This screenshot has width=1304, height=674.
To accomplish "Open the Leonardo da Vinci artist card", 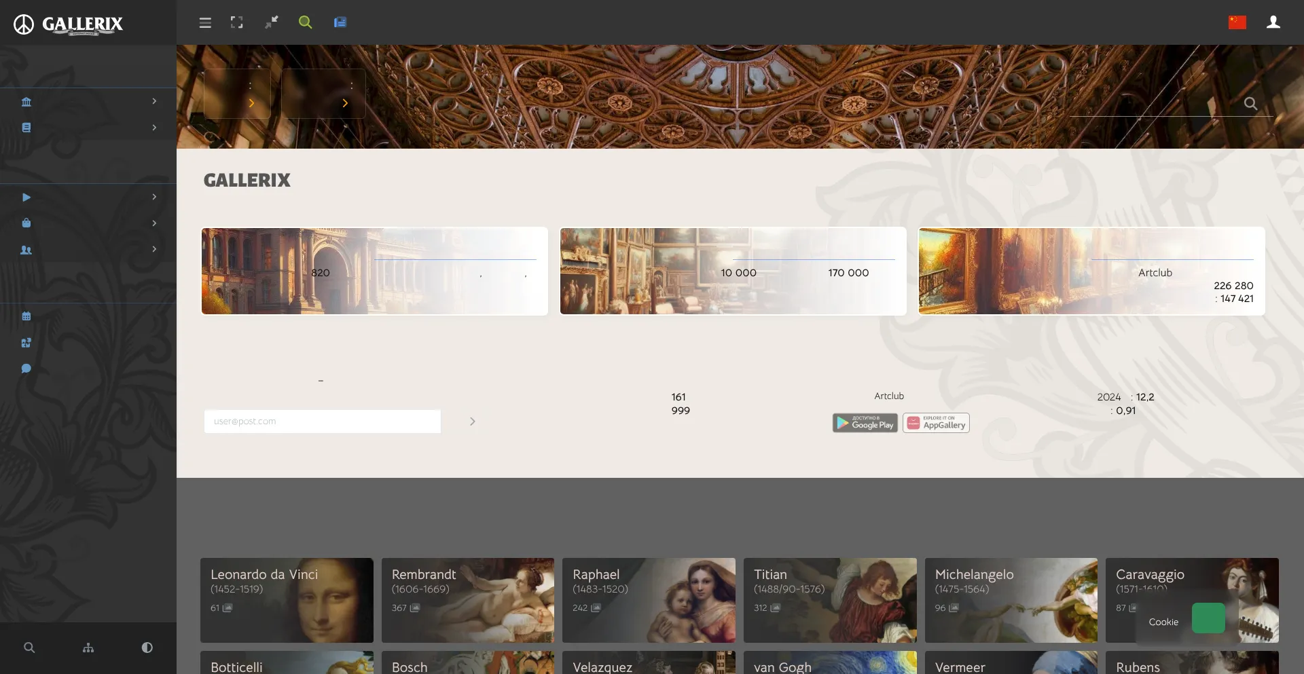I will click(x=287, y=600).
